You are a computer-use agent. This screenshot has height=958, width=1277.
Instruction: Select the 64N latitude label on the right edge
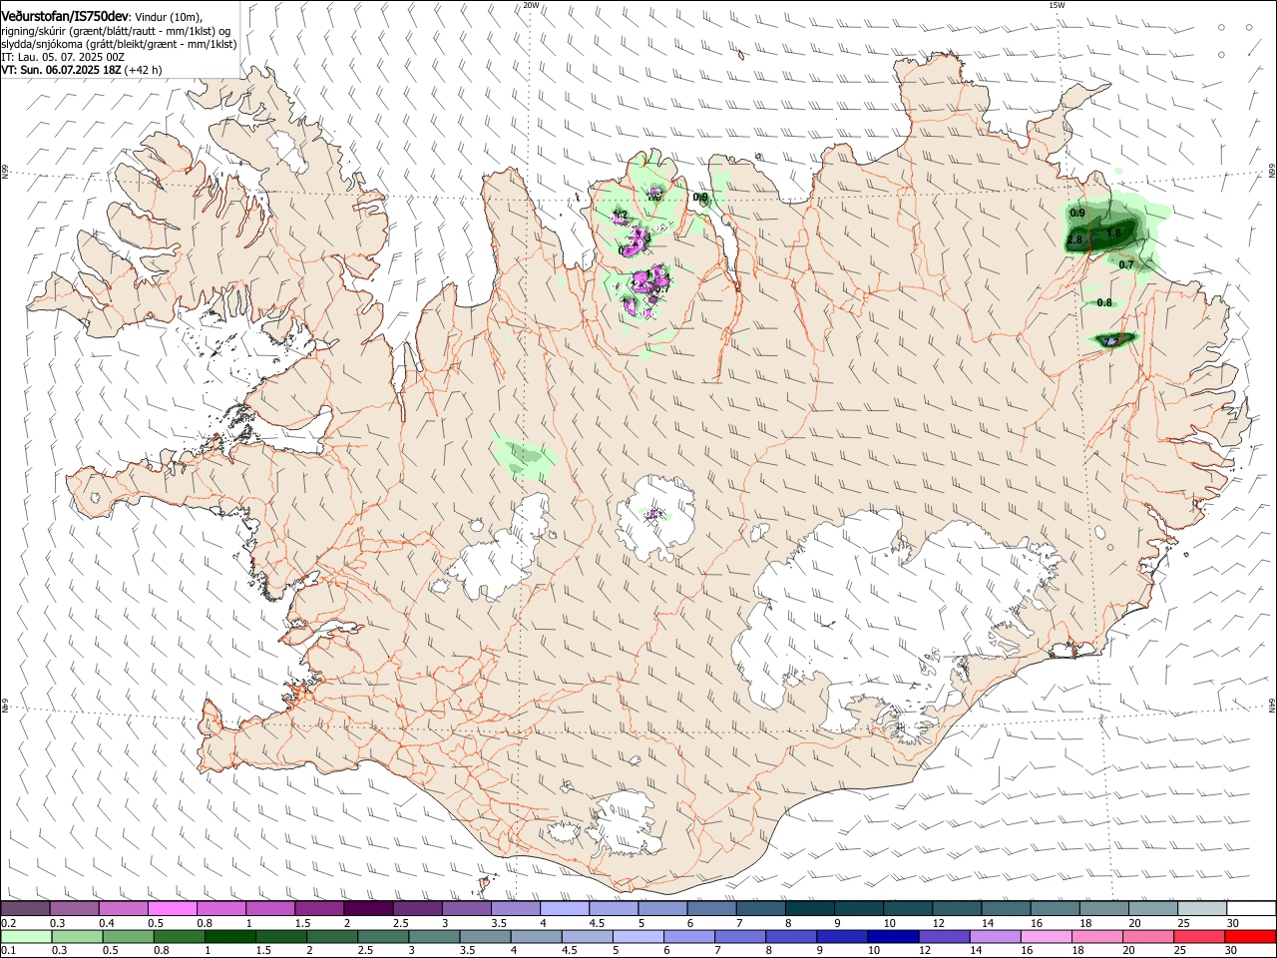tap(1272, 704)
